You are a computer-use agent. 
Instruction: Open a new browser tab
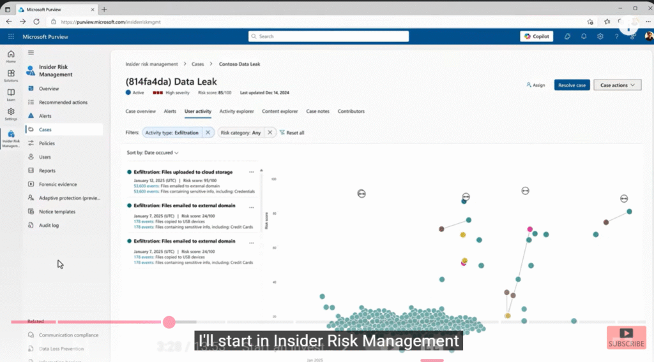point(104,9)
